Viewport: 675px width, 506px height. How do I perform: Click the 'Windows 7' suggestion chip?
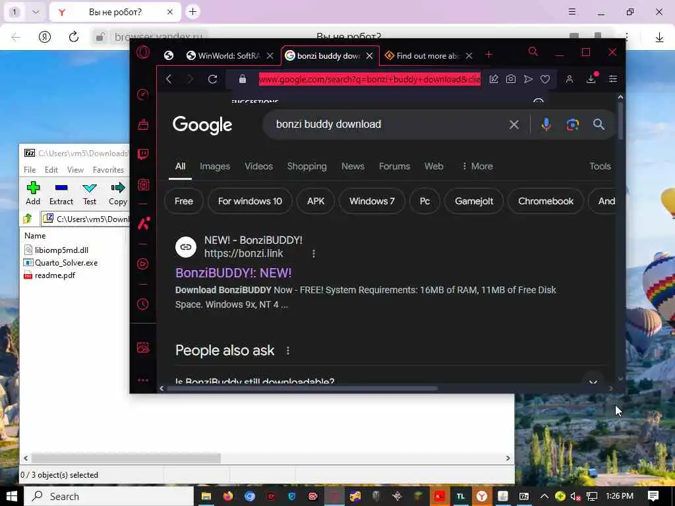click(372, 201)
